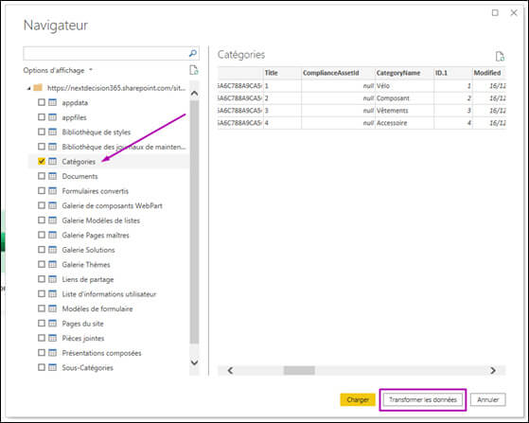
Task: Check the Pièces jointes checkbox
Action: coord(42,338)
